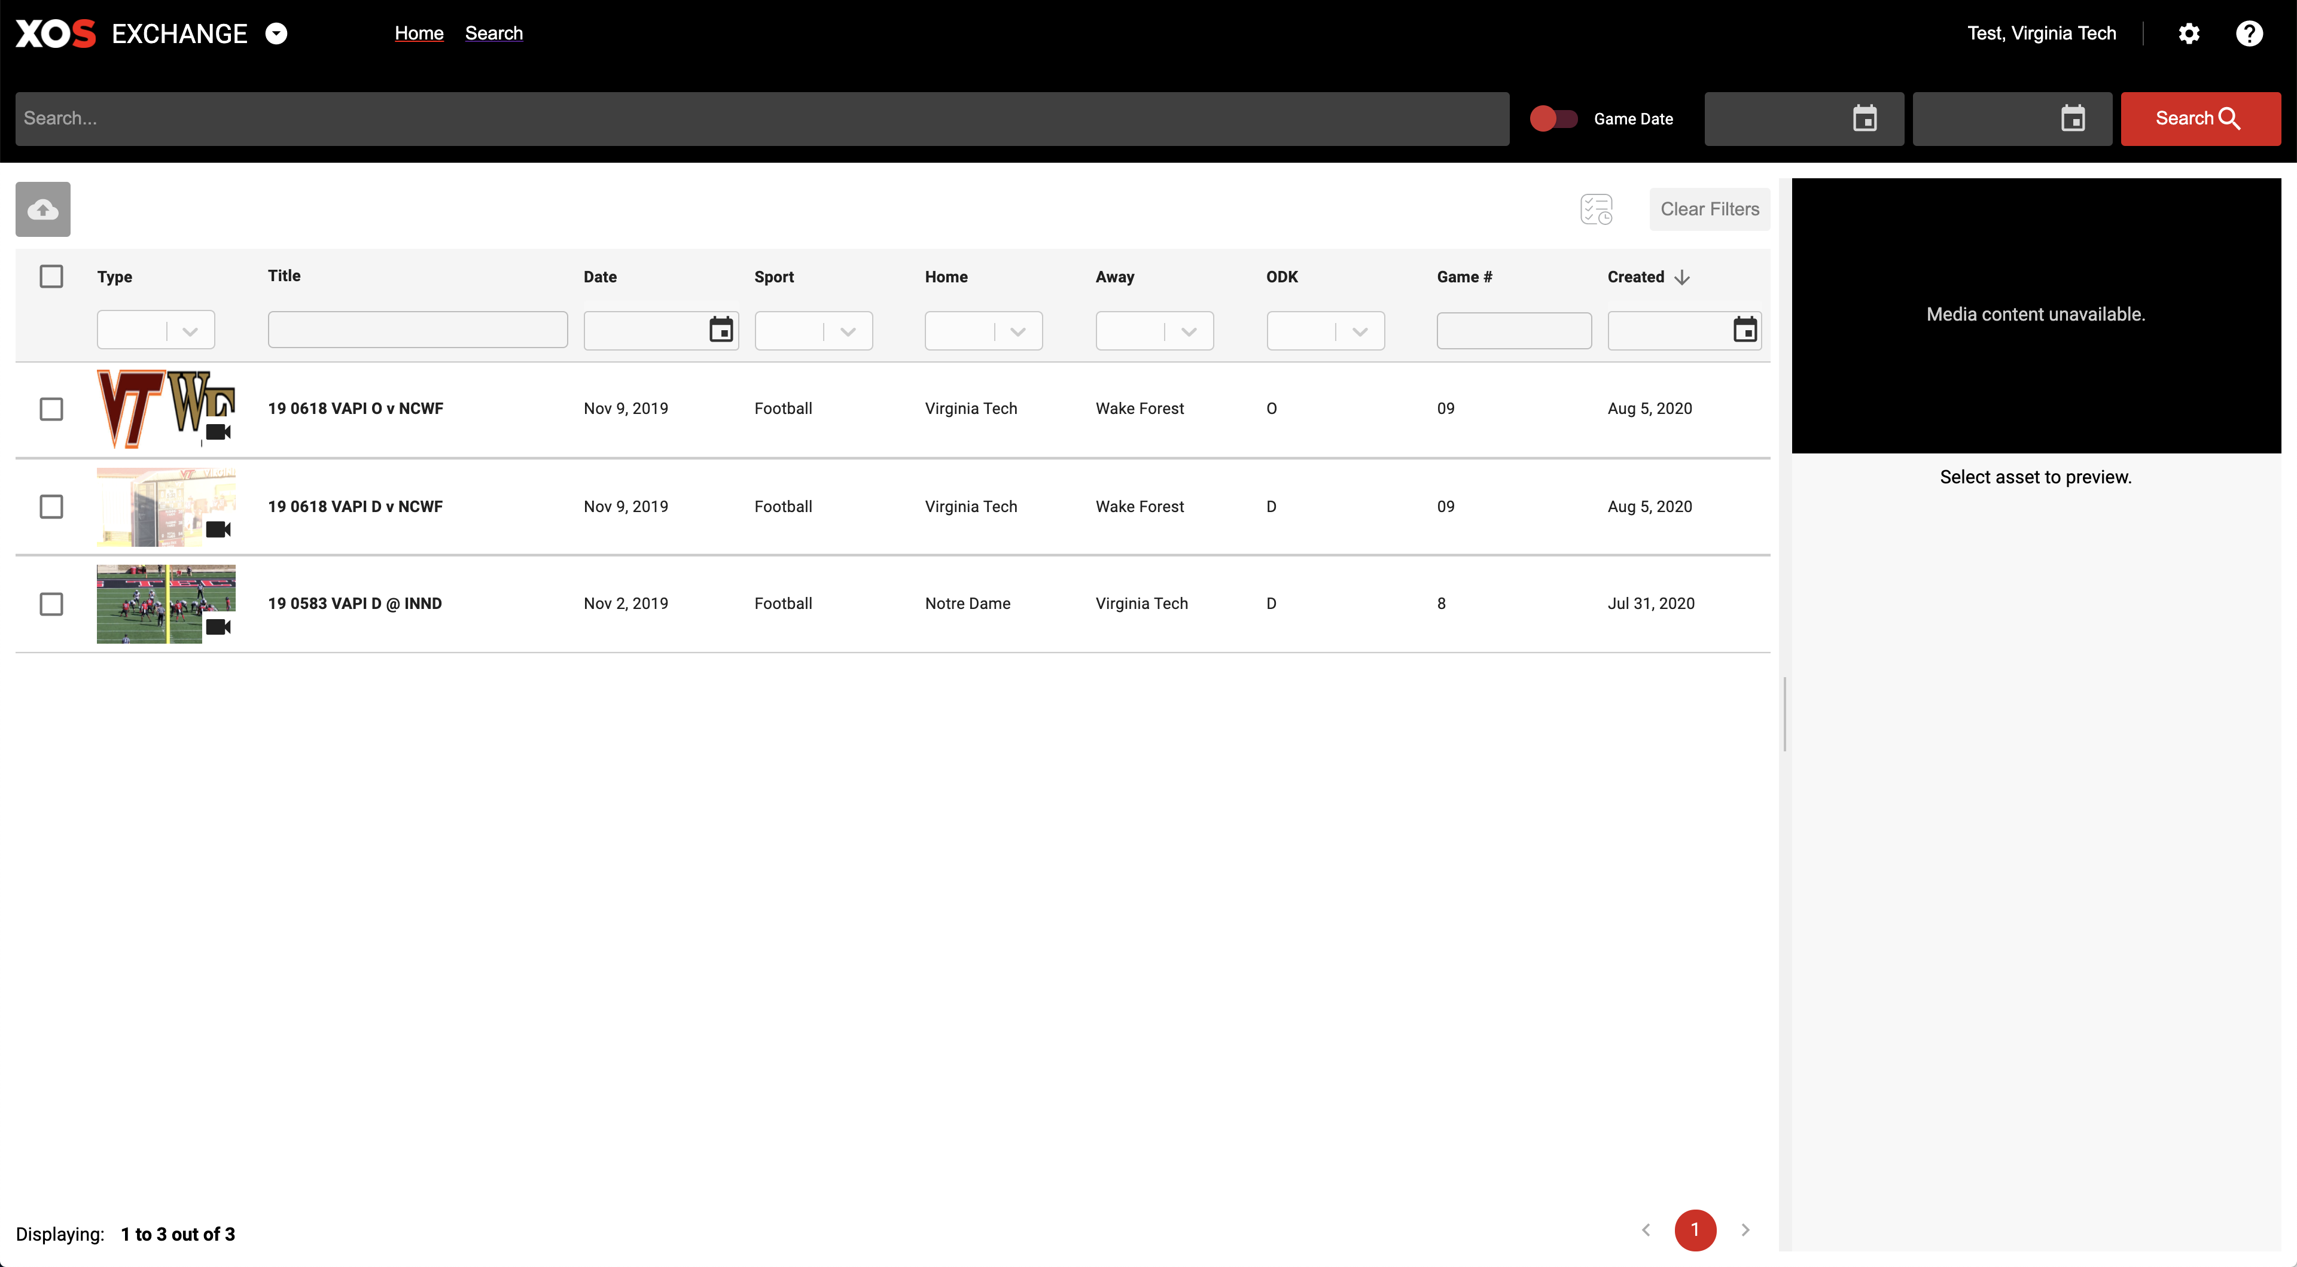Screen dimensions: 2297x1267
Task: Click the Title column filter input field
Action: click(x=418, y=329)
